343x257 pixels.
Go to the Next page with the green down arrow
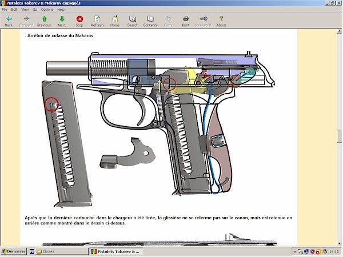click(62, 19)
